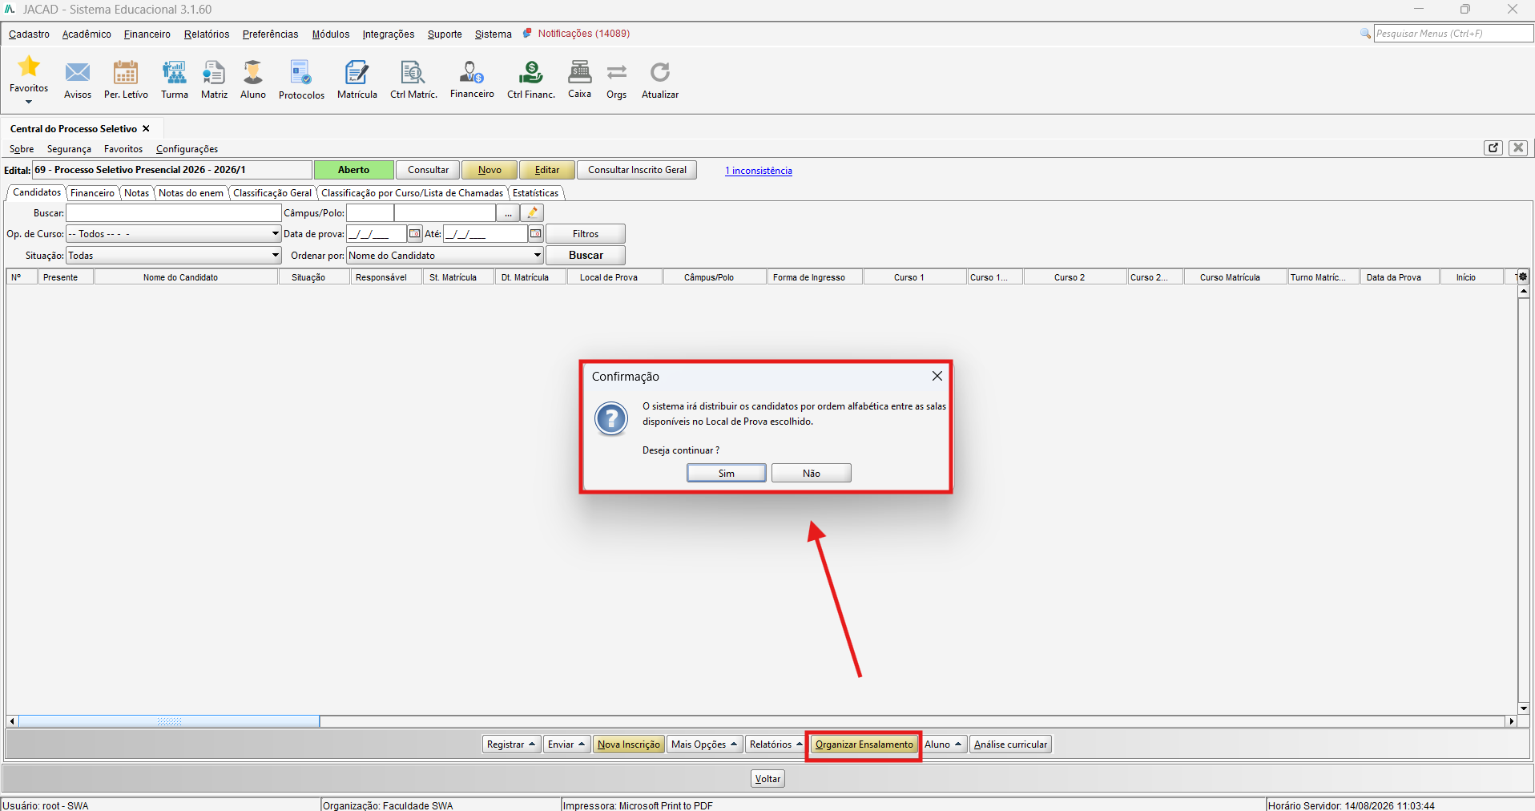Expand the Relatórios bottom menu button

[x=776, y=744]
